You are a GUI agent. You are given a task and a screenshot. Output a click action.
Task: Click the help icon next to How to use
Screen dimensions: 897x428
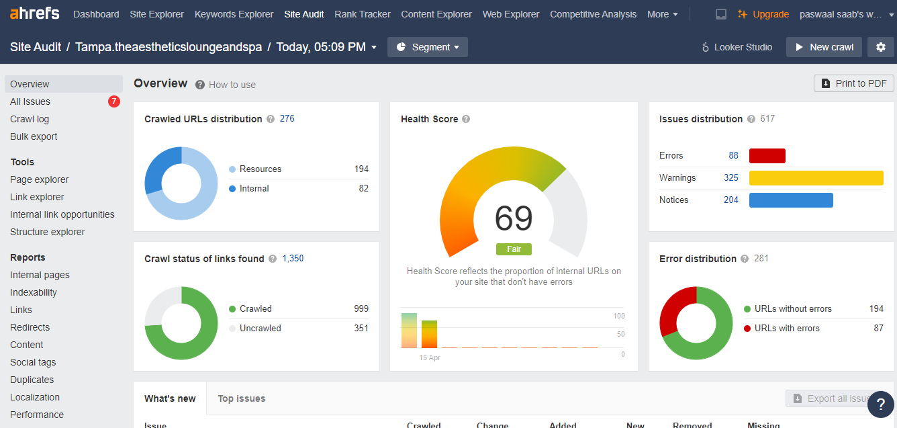pyautogui.click(x=200, y=85)
